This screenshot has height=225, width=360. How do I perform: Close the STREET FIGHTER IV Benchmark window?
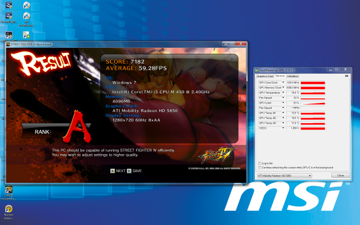(x=241, y=44)
